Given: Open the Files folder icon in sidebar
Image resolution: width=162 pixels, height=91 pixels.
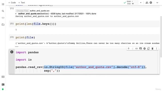Looking at the screenshot, I should pos(3,25).
